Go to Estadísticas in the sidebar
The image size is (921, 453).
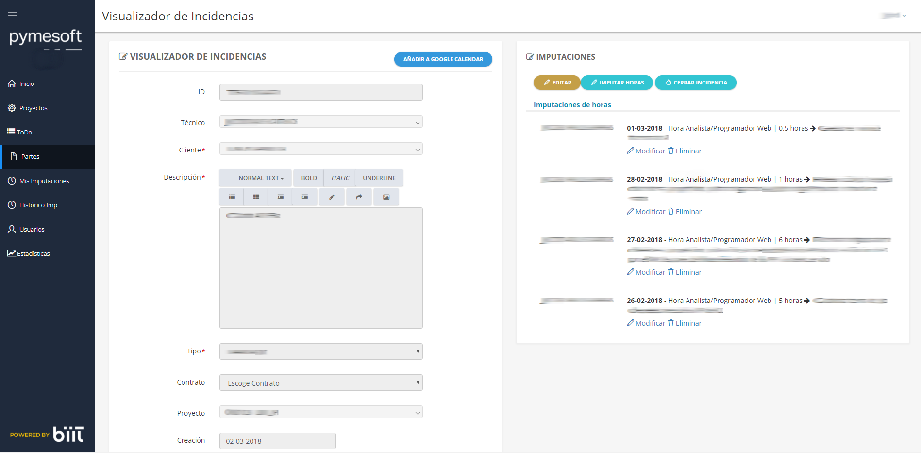[33, 254]
